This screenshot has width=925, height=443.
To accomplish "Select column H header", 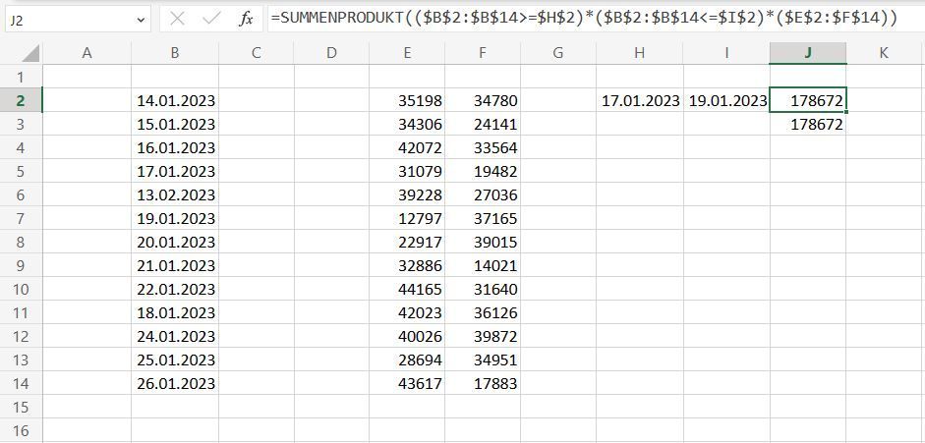I will point(640,53).
